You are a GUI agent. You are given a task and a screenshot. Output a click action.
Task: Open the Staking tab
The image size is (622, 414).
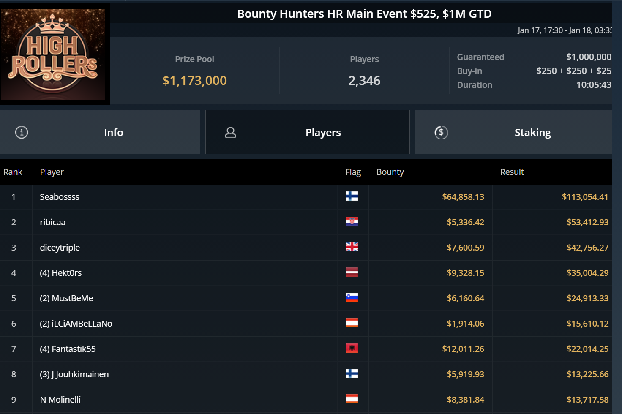point(532,133)
